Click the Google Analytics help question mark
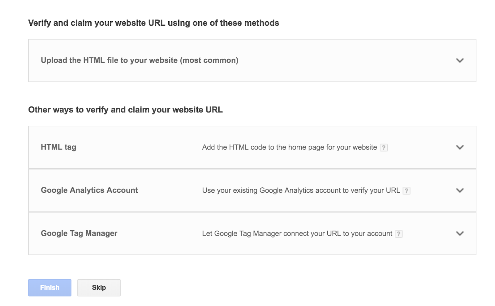495x306 pixels. [x=407, y=191]
